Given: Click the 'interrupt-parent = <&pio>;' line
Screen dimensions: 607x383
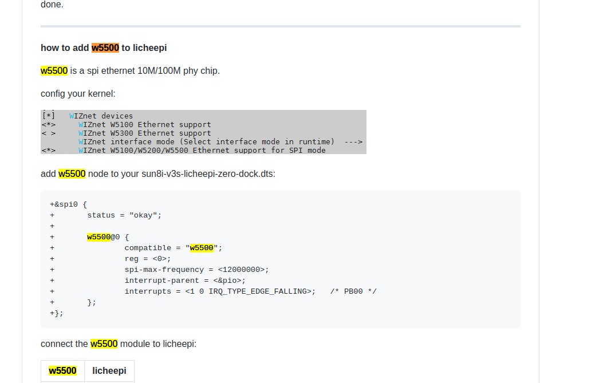Looking at the screenshot, I should pyautogui.click(x=185, y=280).
